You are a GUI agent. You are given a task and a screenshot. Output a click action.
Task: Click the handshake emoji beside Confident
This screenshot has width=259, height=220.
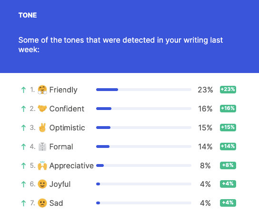pyautogui.click(x=42, y=109)
